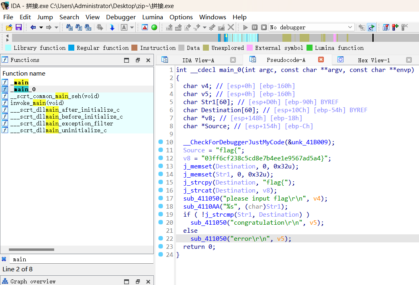Open a file with the folder icon
This screenshot has width=419, height=285.
coord(9,27)
